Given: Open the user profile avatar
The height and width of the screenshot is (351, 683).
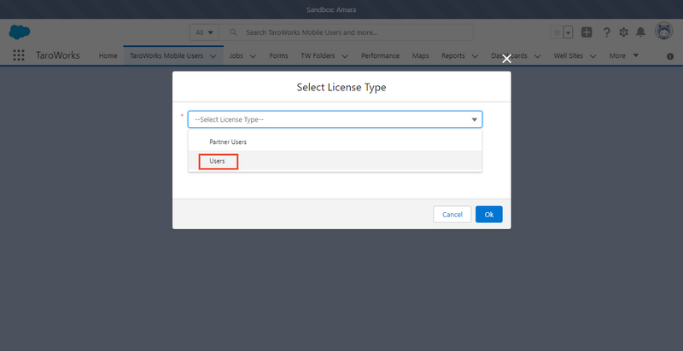Looking at the screenshot, I should [663, 32].
